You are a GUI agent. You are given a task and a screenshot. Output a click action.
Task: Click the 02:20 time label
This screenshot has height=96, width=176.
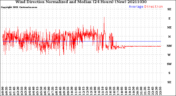click(x=18, y=91)
